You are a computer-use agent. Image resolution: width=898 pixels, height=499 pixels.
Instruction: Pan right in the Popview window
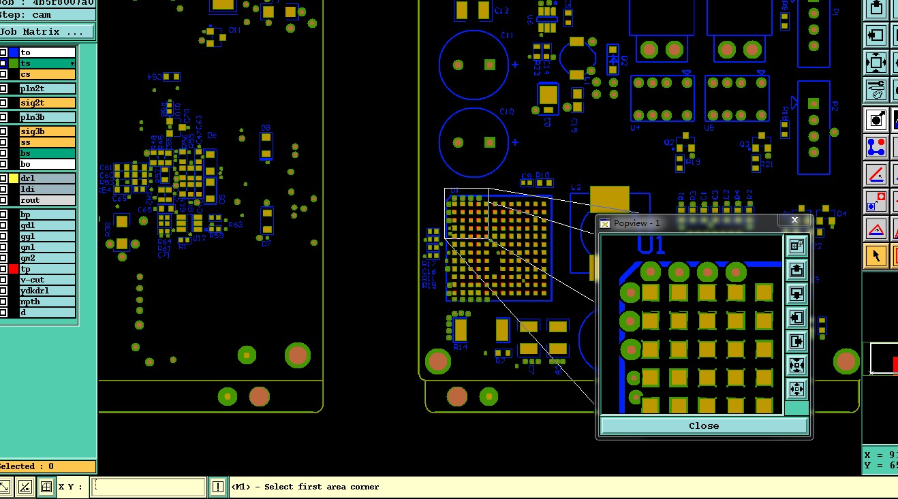796,341
